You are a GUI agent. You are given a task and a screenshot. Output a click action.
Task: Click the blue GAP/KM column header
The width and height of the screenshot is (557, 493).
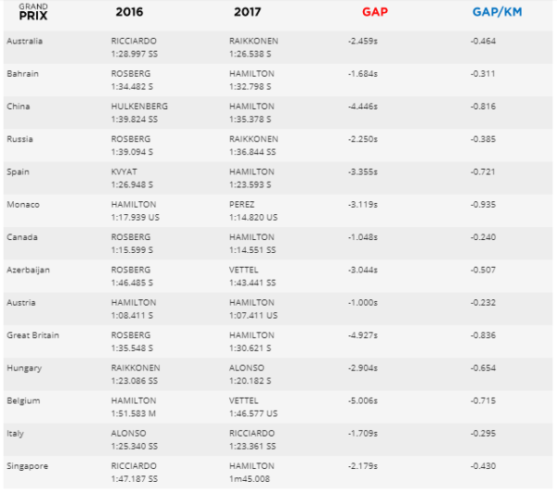(496, 12)
